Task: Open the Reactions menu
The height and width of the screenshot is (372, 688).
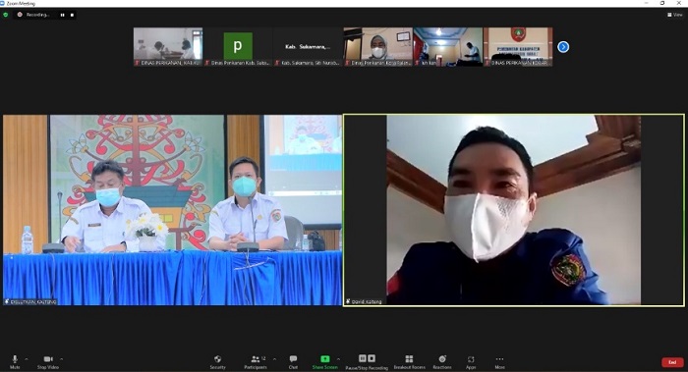Action: [442, 362]
